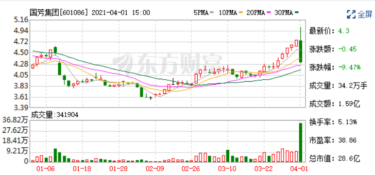Click the 总市值 28.6亿 value
The height and width of the screenshot is (175, 375).
(x=349, y=158)
